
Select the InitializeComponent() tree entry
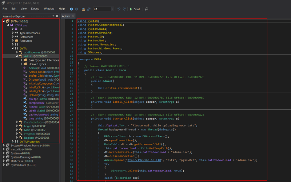point(44,84)
